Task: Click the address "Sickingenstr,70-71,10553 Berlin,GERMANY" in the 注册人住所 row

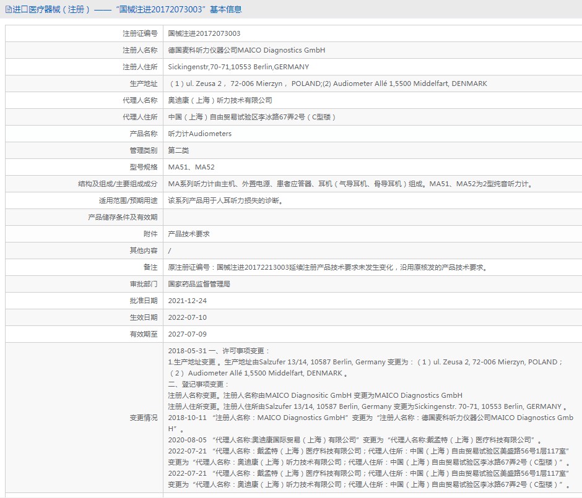Action: pos(238,67)
